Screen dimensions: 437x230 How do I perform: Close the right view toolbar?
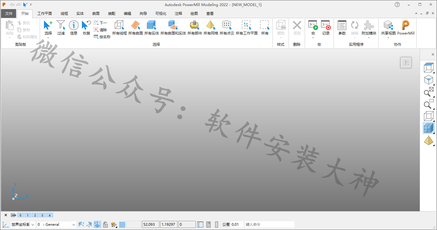[x=433, y=55]
